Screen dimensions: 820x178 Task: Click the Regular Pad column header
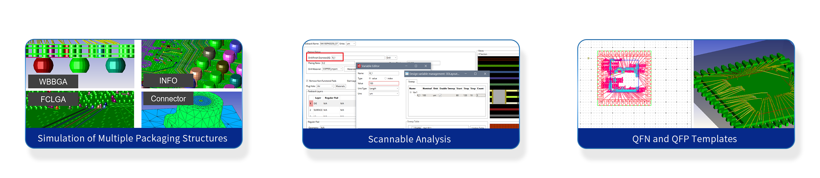[331, 98]
